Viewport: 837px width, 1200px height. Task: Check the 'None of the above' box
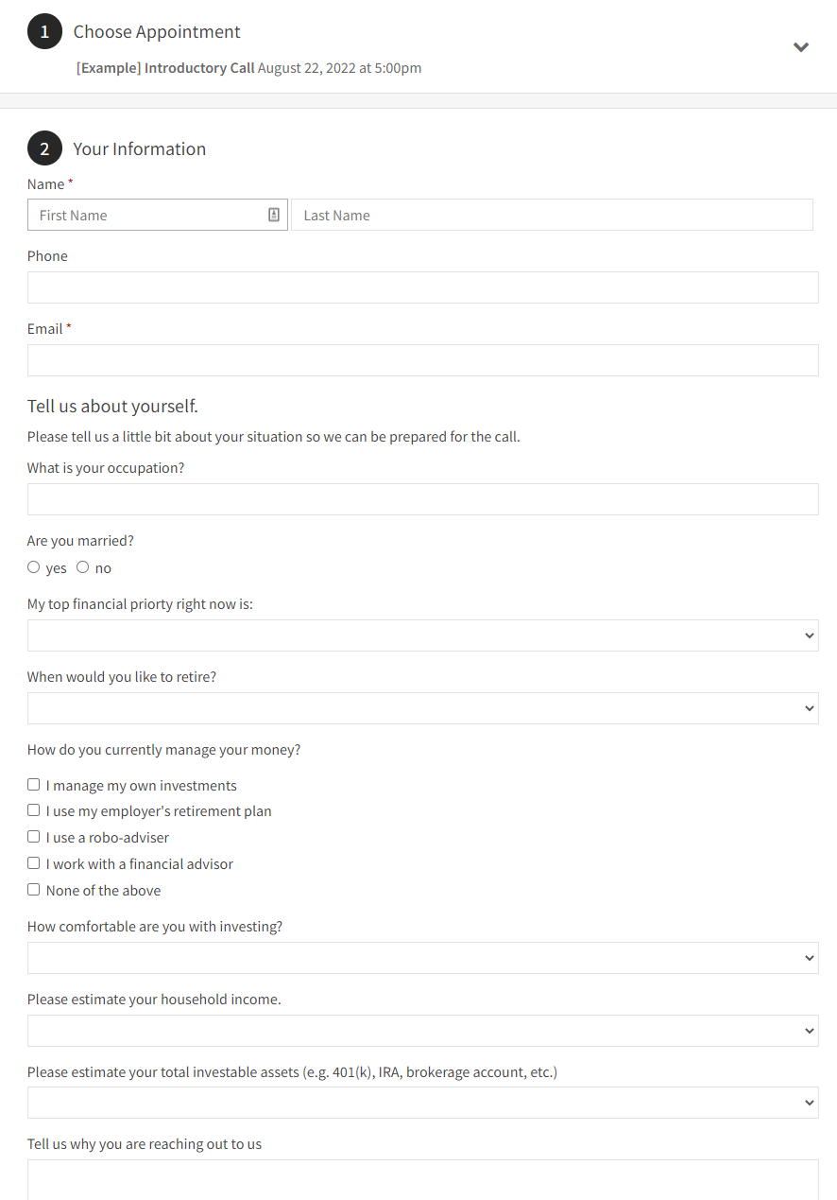[x=34, y=890]
